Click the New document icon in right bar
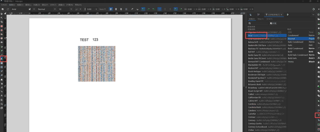Viewport: 320px width, 132px height. 318,15
